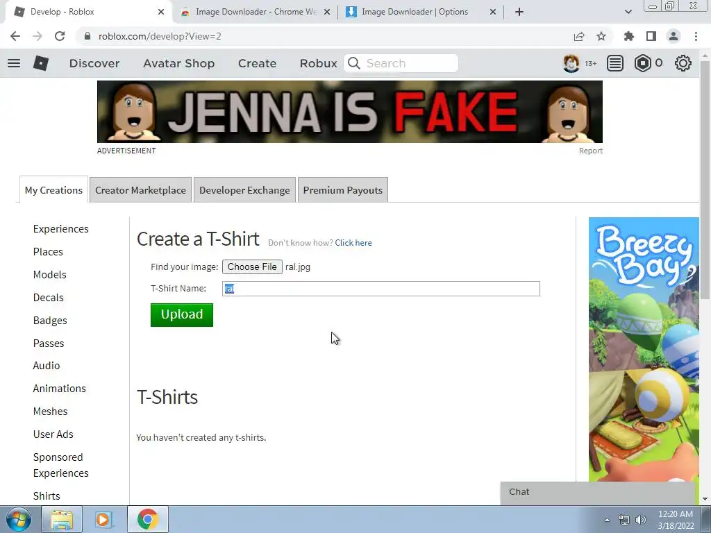Screen dimensions: 711x533
Task: Click the Roblox Search field
Action: tap(401, 63)
